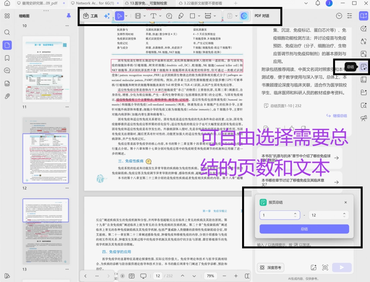Choose the cursor selection tool

(x=119, y=16)
